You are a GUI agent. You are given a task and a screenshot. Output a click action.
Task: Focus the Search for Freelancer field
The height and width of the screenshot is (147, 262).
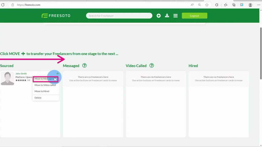119,16
